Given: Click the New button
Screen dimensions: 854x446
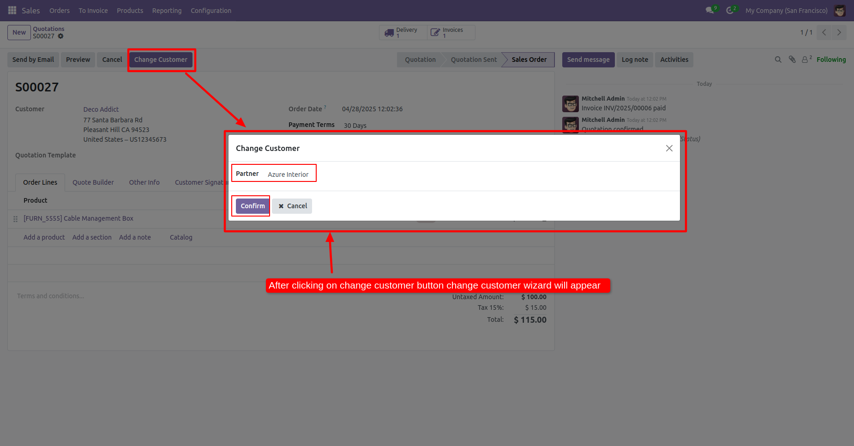Looking at the screenshot, I should (x=19, y=32).
